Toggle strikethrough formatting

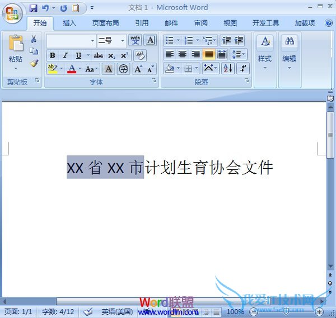98,55
